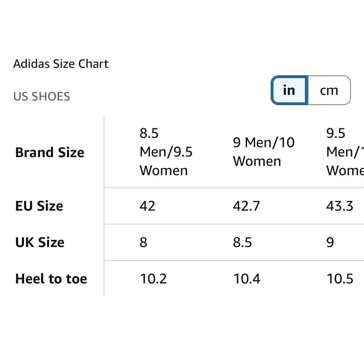
Task: Click heel to toe value 10.5
Action: coord(340,278)
